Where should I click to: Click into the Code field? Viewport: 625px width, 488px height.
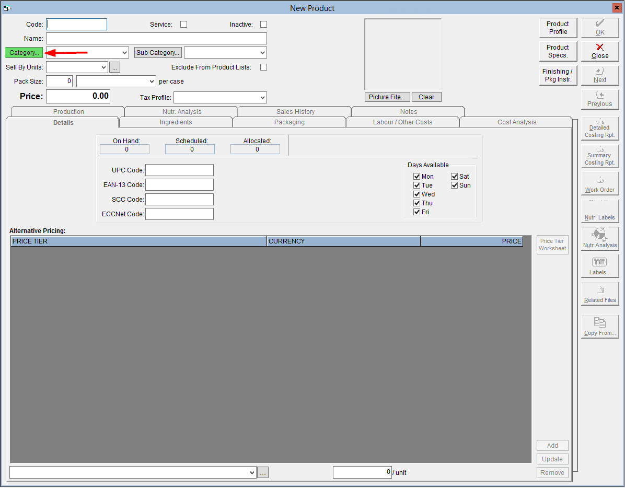click(x=76, y=25)
